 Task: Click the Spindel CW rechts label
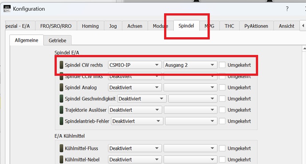[x=84, y=65]
